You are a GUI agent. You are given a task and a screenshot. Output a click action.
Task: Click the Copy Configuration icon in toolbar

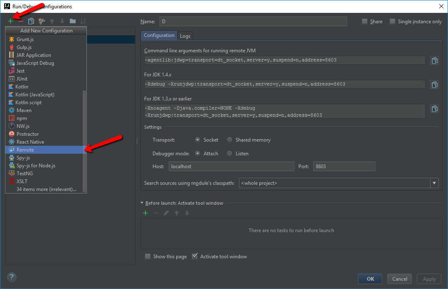click(31, 21)
